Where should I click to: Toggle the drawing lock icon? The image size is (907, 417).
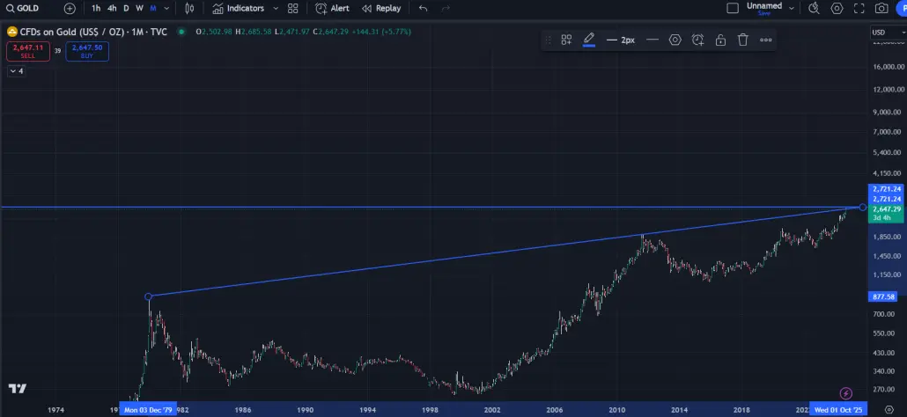pos(720,40)
